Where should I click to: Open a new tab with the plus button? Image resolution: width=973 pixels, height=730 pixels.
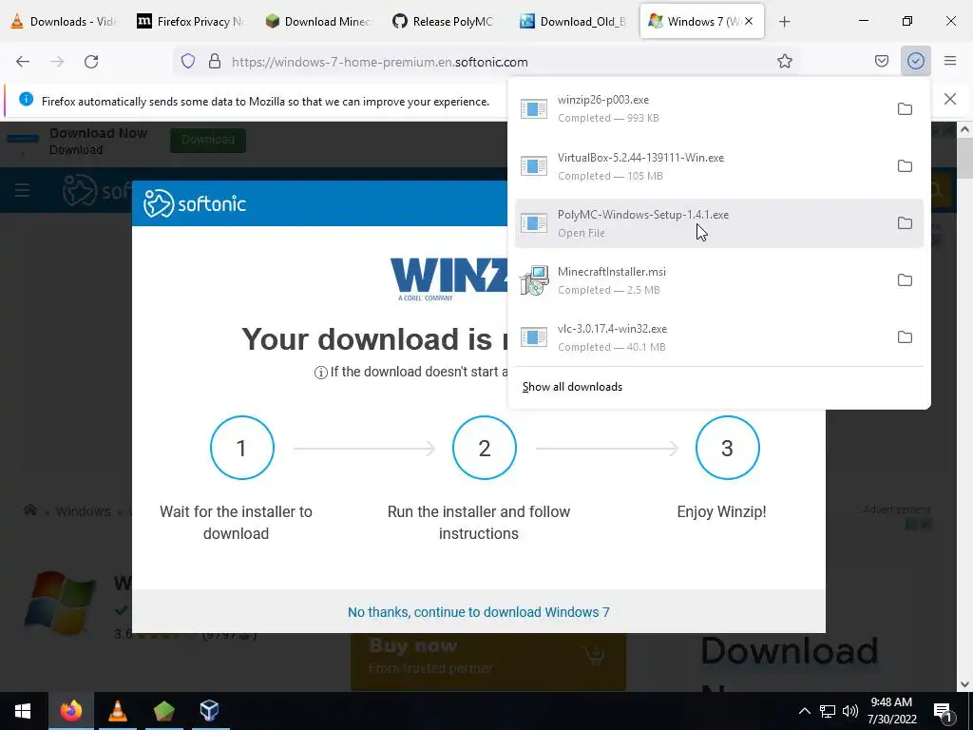pos(784,22)
